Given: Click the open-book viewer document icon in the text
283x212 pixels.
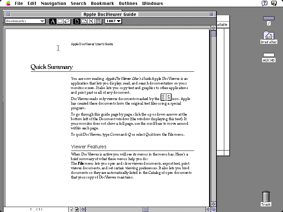Looking at the screenshot, I should point(166,97).
